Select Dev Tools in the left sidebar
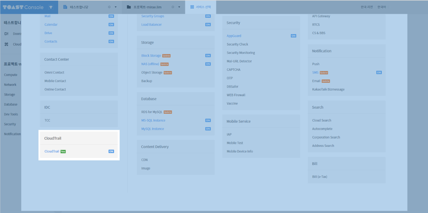428x213 pixels. click(11, 115)
